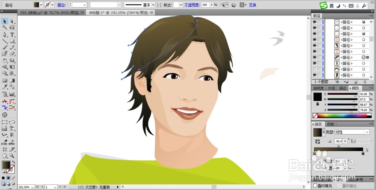Toggle Sogou English/Chinese mode
The width and height of the screenshot is (376, 190).
(331, 6)
